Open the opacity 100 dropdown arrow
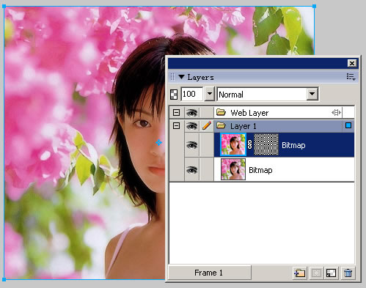Viewport: 366px width, 288px height. [x=210, y=94]
